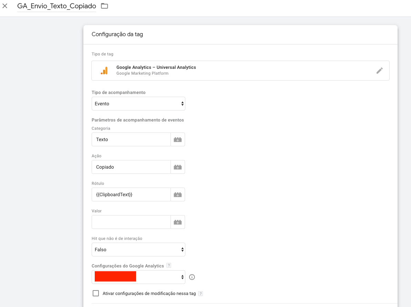
Task: Insert variable into the Categoria field
Action: 178,139
